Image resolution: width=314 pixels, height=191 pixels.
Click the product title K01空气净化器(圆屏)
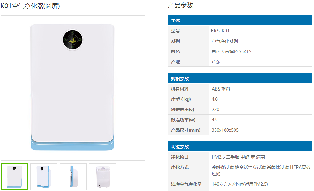30,6
